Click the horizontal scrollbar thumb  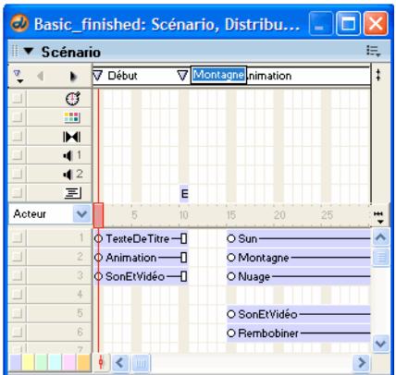coord(141,363)
